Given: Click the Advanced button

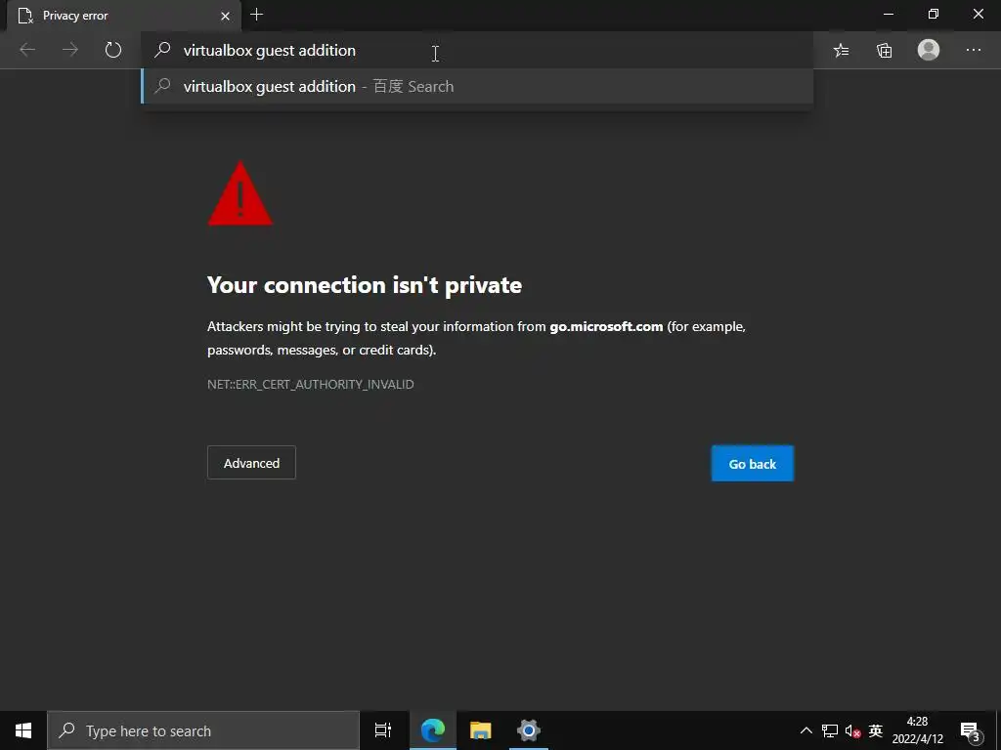Looking at the screenshot, I should coord(251,462).
